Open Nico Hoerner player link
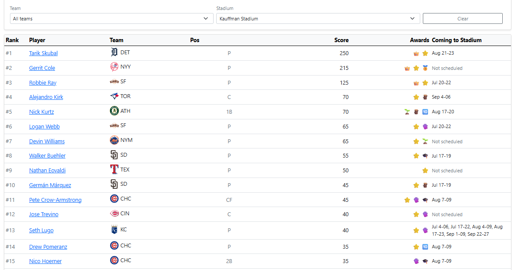Screen dimensions: 514x270 45,261
